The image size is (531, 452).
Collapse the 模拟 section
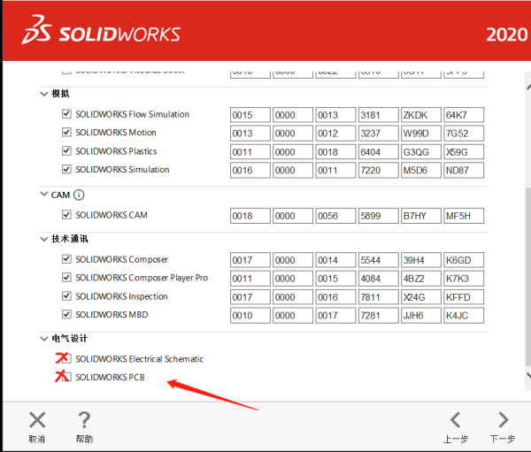44,94
